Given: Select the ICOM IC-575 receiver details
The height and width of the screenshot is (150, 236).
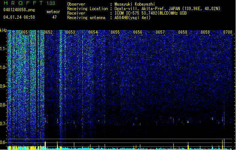Looking at the screenshot, I should coord(150,13).
